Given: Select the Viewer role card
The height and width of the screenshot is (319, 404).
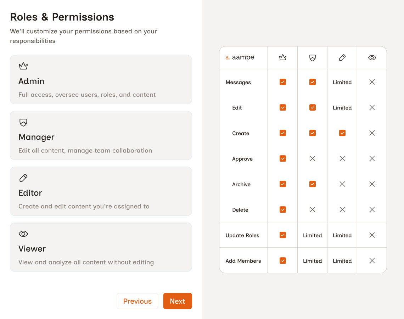Looking at the screenshot, I should [x=101, y=247].
